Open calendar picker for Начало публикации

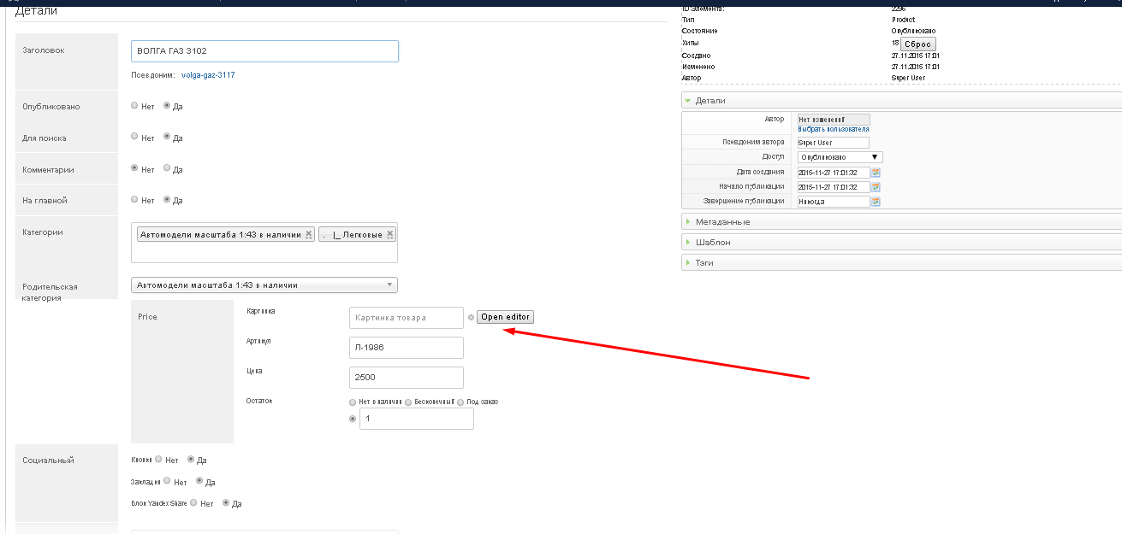click(876, 187)
